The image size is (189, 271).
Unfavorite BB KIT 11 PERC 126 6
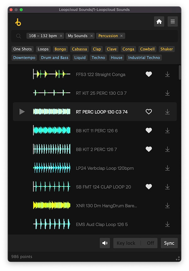click(x=149, y=130)
